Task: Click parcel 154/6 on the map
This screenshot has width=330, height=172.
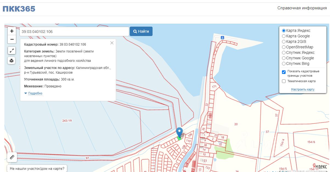Action: (x=311, y=142)
